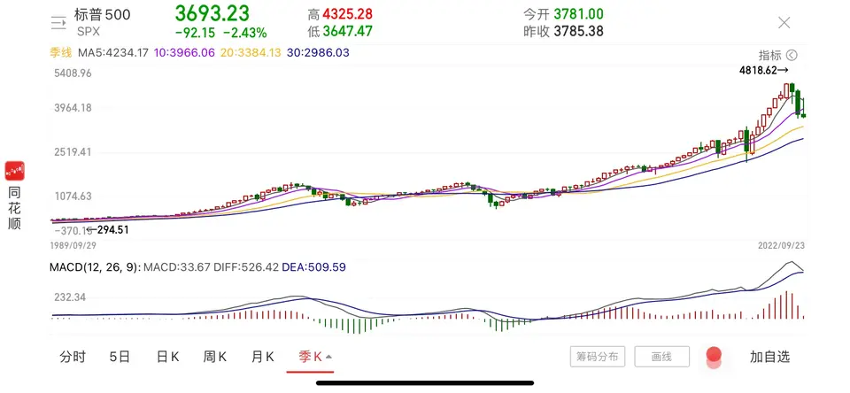The width and height of the screenshot is (850, 393).
Task: Click the MA5:4234.17 indicator value
Action: pyautogui.click(x=113, y=52)
